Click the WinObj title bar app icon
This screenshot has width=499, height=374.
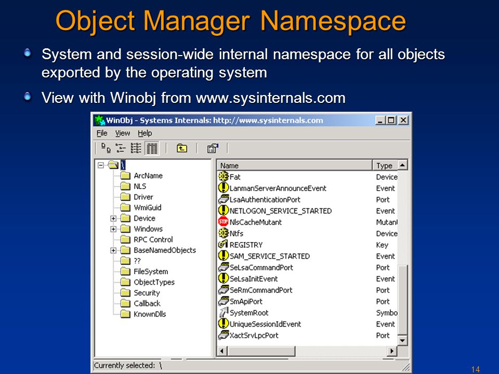coord(100,120)
